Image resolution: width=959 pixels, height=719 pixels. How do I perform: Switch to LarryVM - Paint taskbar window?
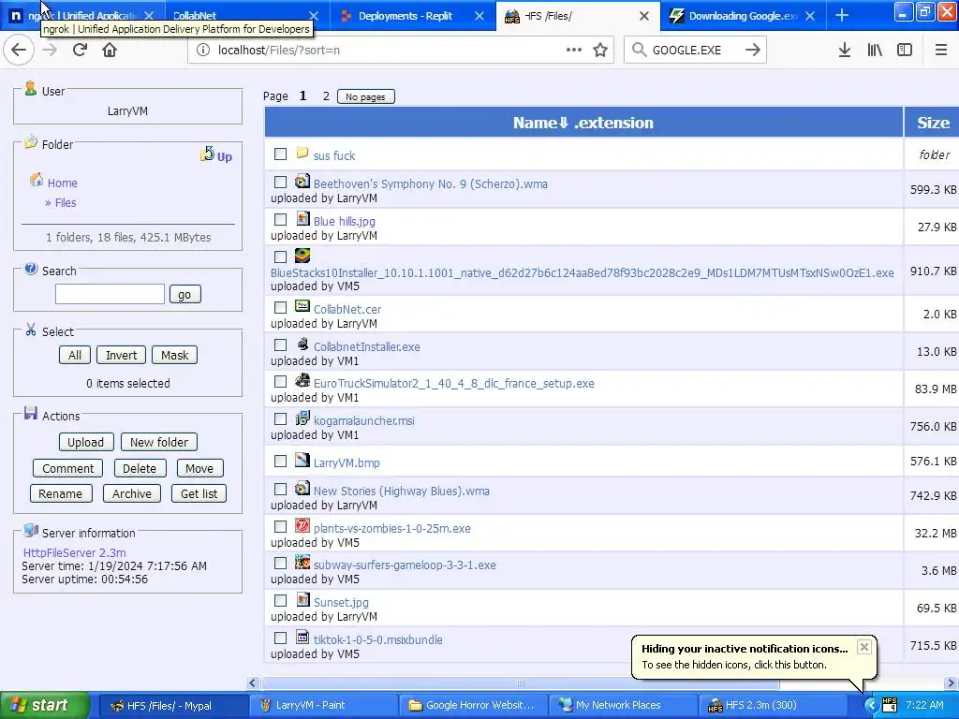click(323, 705)
